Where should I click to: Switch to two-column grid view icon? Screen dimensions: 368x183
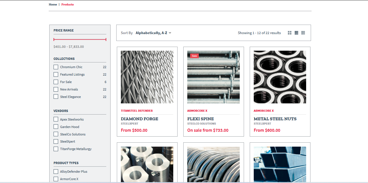[x=290, y=33]
